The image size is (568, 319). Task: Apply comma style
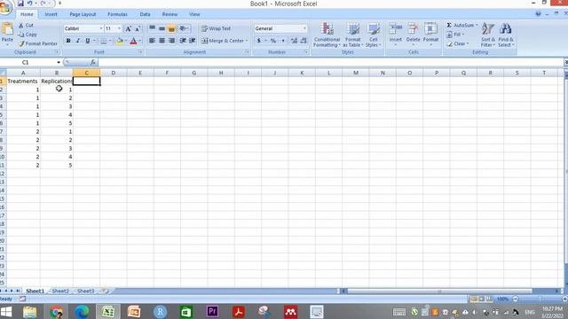pyautogui.click(x=283, y=41)
